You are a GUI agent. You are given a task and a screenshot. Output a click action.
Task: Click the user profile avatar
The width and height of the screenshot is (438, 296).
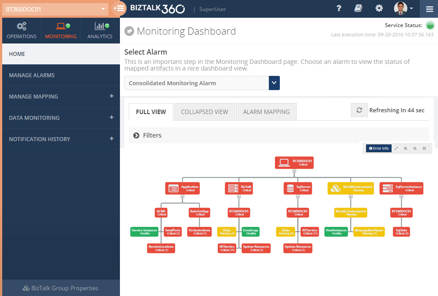coord(400,8)
